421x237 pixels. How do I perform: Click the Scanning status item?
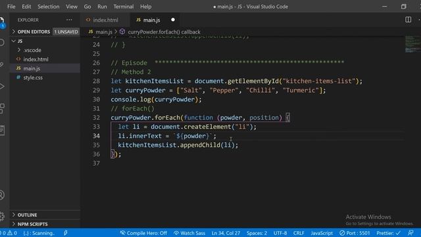39,233
